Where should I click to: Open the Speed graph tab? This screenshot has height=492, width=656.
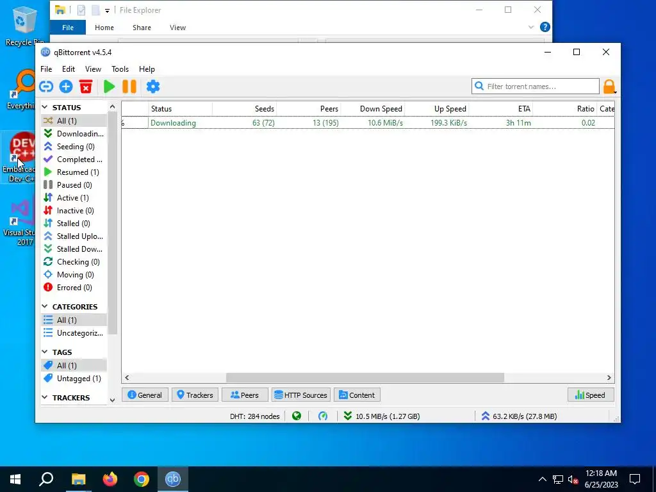pyautogui.click(x=590, y=395)
